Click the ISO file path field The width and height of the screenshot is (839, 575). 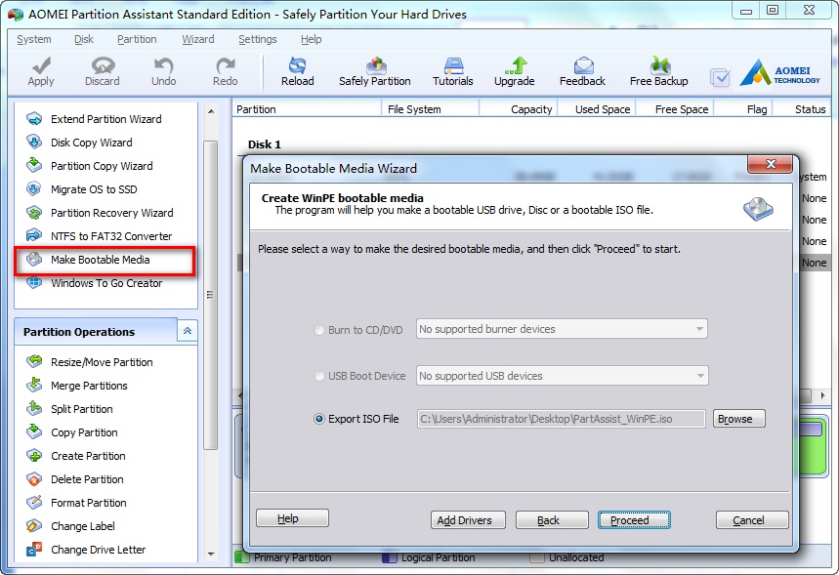[x=560, y=419]
